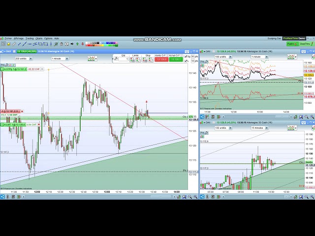Close the A.STPg stop order label

point(42,69)
